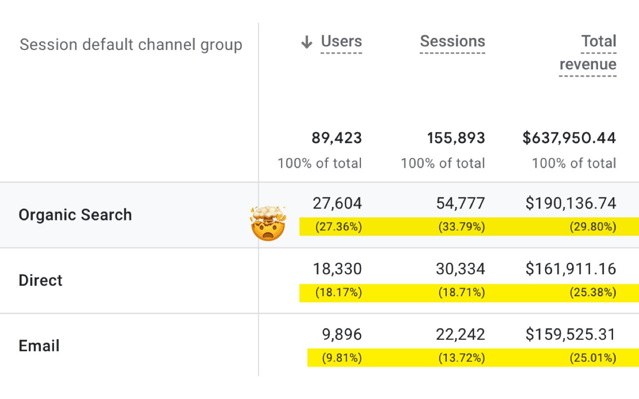This screenshot has width=639, height=399.
Task: Click the exploding head emoji
Action: (x=268, y=223)
